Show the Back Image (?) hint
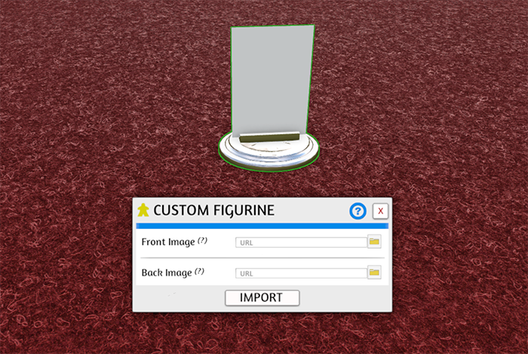Image resolution: width=528 pixels, height=354 pixels. [199, 271]
